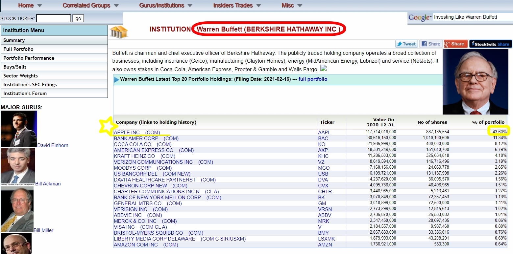Open GENERAL MTRS CO link
The image size is (513, 254).
pyautogui.click(x=148, y=203)
